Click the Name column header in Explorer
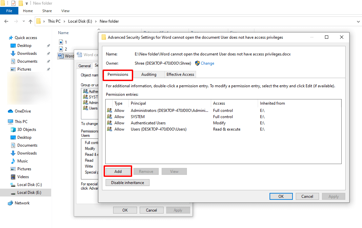The image size is (362, 228). coord(63,33)
